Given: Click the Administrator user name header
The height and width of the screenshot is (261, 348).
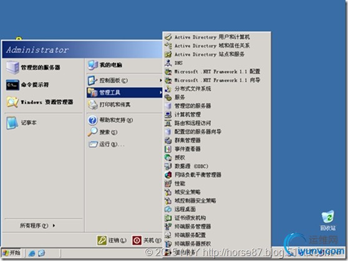Looking at the screenshot, I should point(37,50).
